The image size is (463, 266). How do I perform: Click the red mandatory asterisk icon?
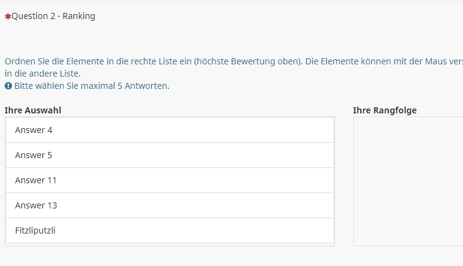tap(7, 17)
